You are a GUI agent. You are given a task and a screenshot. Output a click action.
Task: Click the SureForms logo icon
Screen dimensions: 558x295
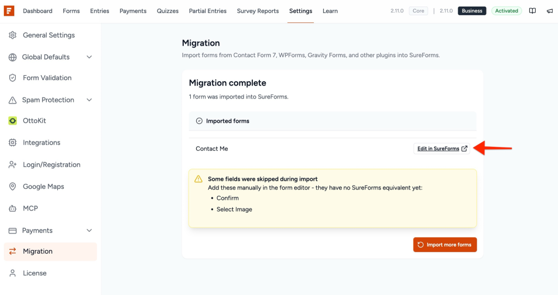click(9, 11)
